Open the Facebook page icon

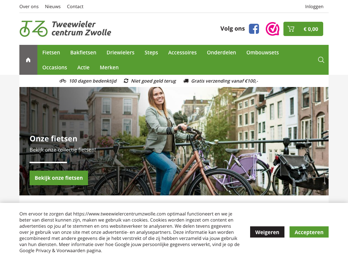pos(254,29)
